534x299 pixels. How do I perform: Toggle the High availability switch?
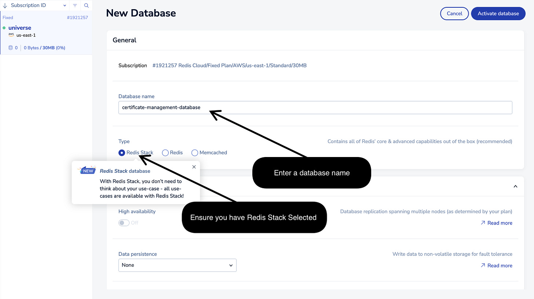click(x=124, y=223)
